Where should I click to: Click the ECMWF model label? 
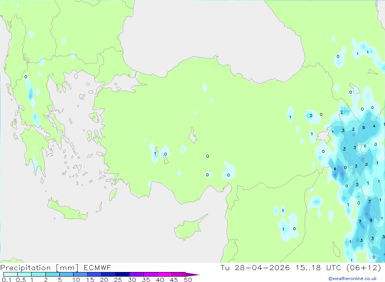[x=97, y=268]
